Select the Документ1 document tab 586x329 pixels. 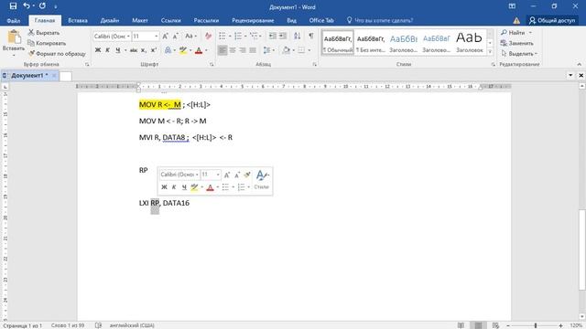[29, 76]
